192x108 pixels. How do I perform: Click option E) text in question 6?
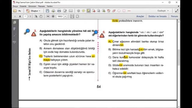138,75
